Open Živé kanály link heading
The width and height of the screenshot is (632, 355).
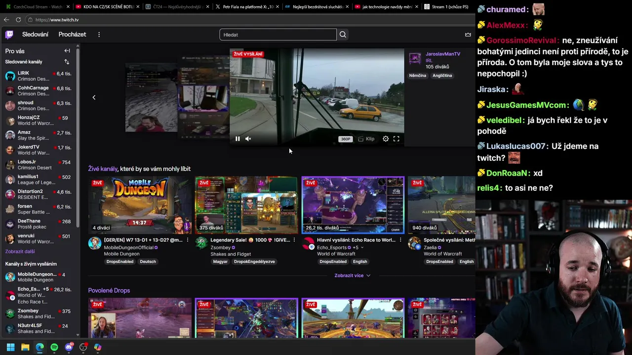point(103,169)
